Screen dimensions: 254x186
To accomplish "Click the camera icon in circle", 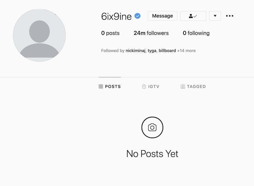I will pyautogui.click(x=152, y=127).
